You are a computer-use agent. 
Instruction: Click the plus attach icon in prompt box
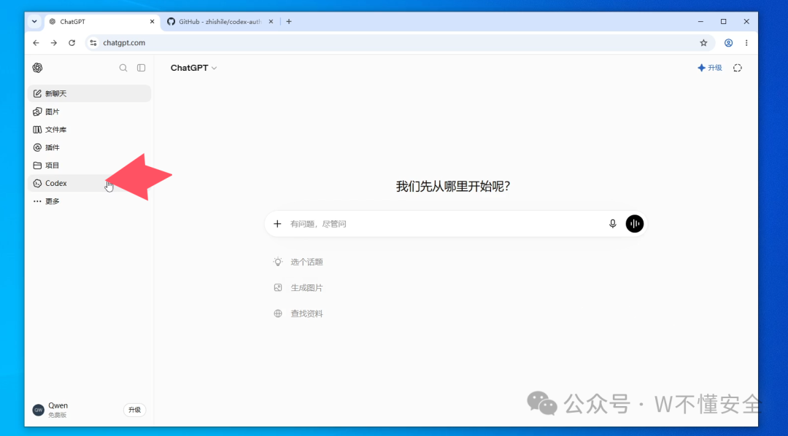[x=277, y=224]
